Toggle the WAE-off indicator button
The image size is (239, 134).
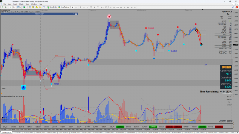[229, 105]
